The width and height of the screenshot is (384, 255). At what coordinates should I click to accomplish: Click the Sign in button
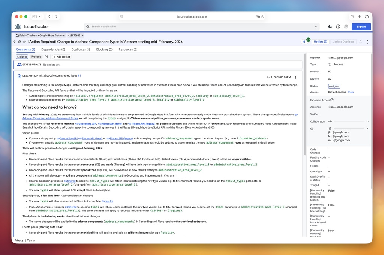point(361,27)
